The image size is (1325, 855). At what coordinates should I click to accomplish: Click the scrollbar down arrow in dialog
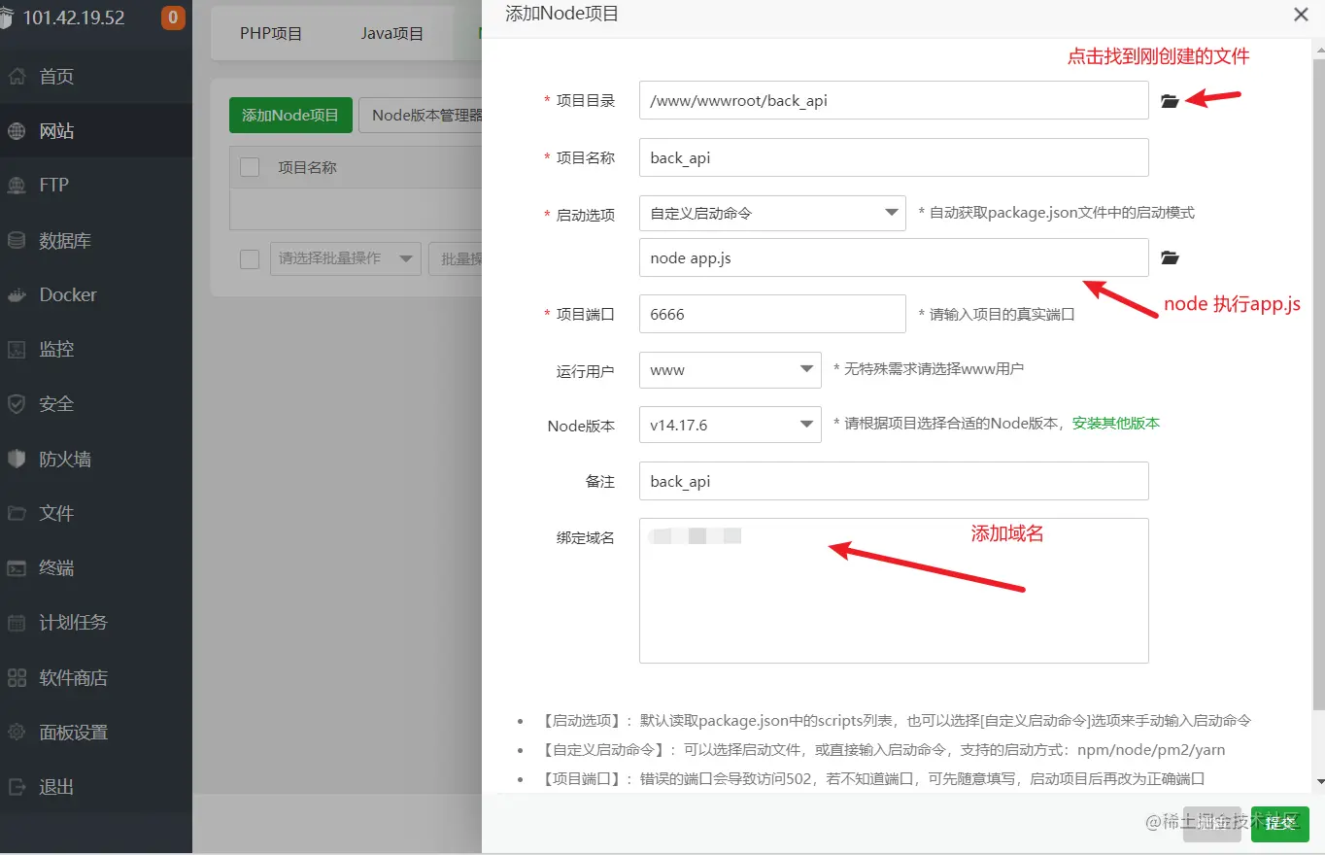pyautogui.click(x=1318, y=781)
